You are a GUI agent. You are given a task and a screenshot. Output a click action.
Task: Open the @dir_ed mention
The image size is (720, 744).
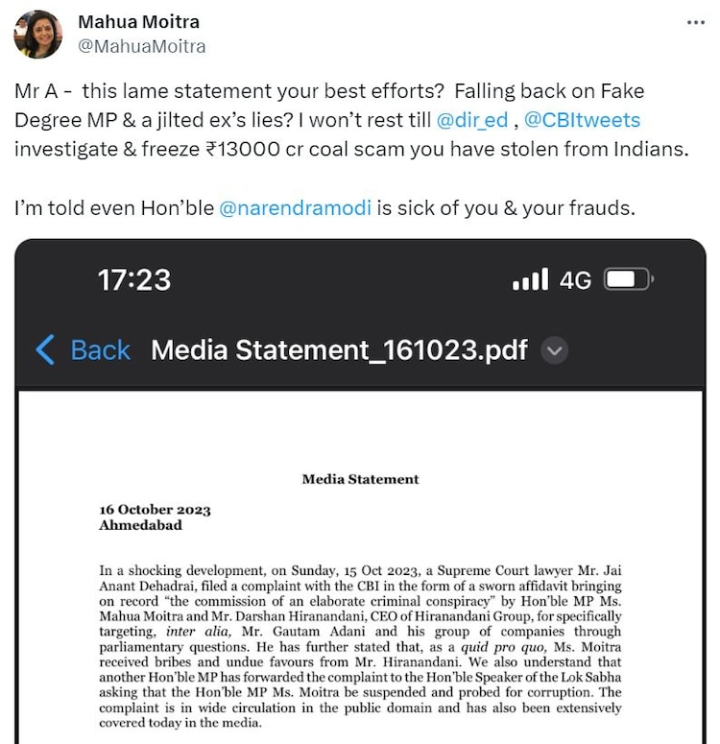coord(472,121)
